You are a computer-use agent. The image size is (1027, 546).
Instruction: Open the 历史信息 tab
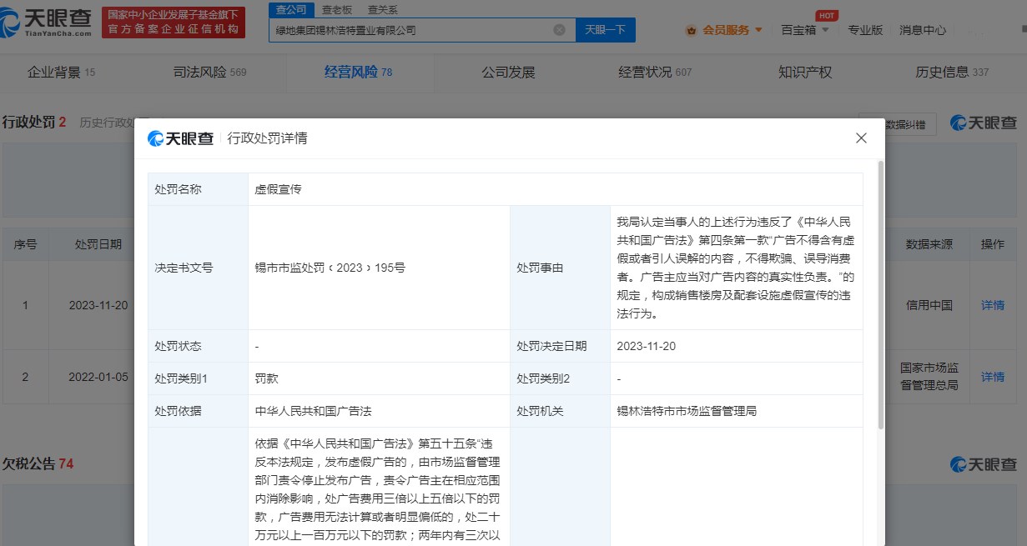point(952,73)
